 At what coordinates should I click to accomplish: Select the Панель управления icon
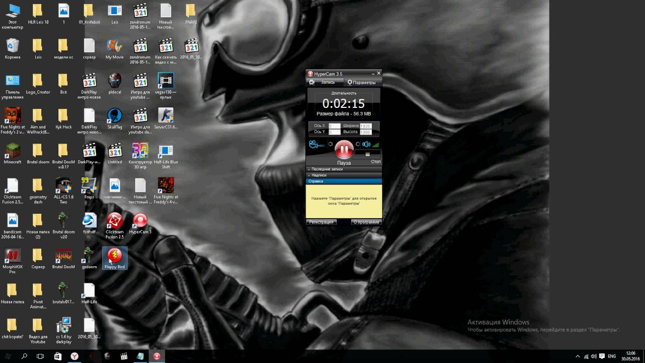13,86
